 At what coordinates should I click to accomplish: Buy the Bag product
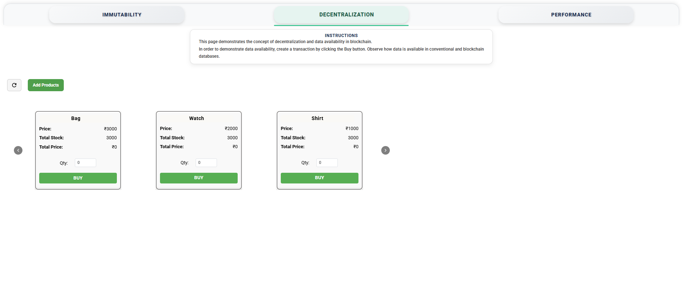tap(78, 178)
